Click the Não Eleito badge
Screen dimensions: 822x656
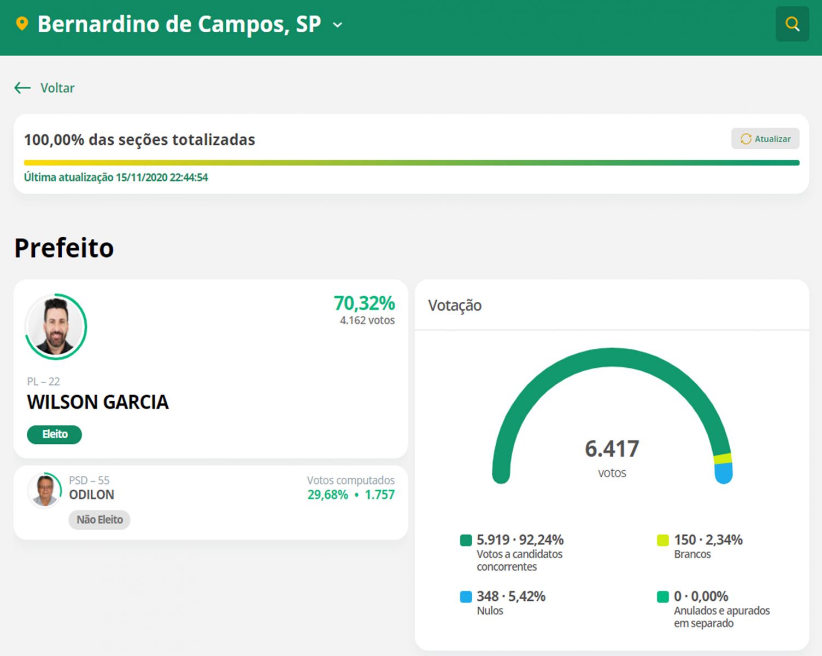(x=99, y=519)
